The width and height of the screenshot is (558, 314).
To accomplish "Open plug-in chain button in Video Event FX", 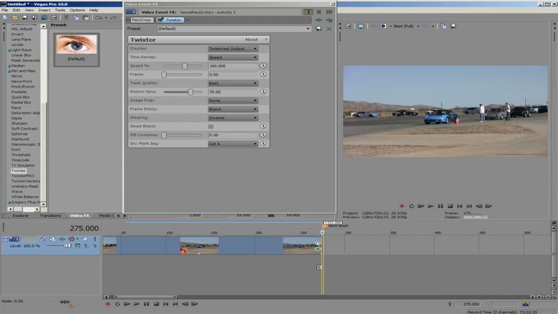I will [319, 20].
